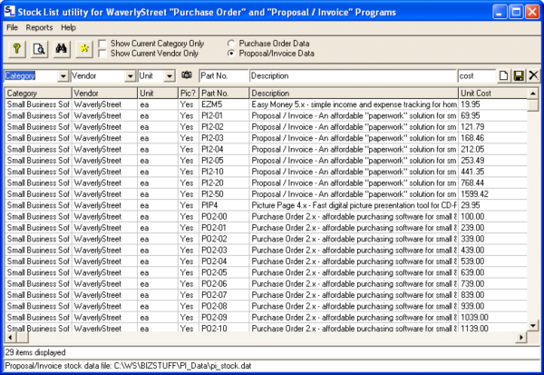
Task: Expand the Category dropdown
Action: tap(63, 75)
